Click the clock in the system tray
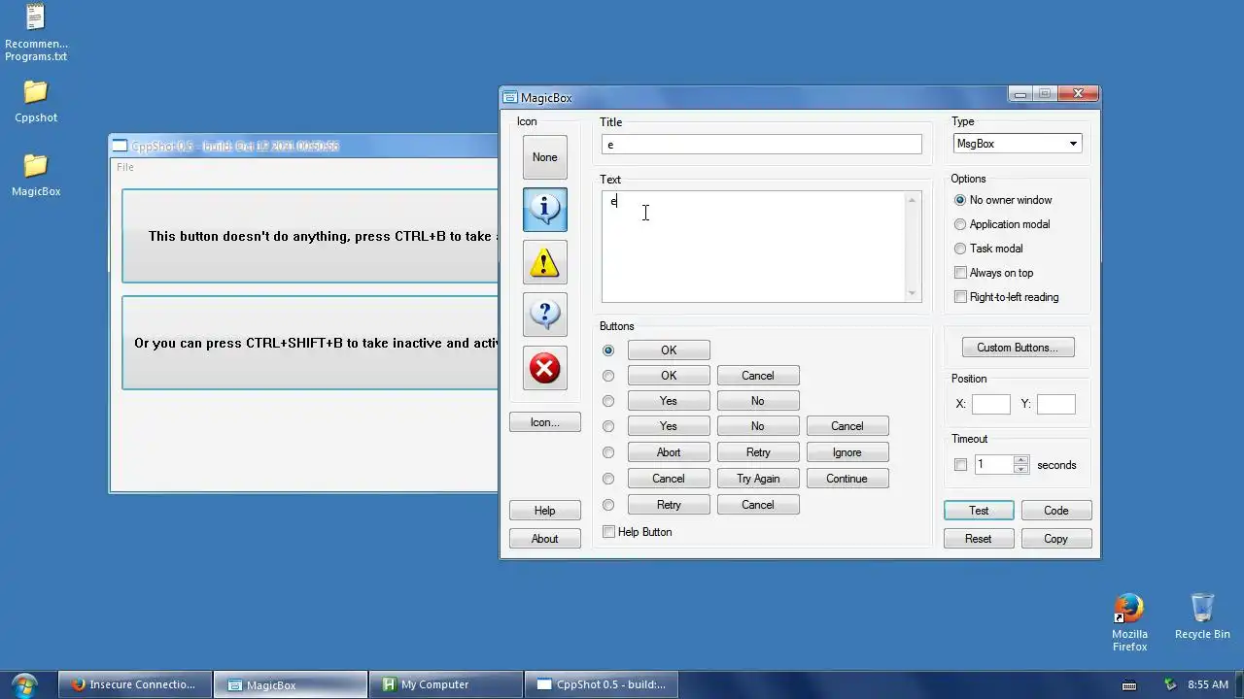The image size is (1244, 699). click(x=1207, y=684)
